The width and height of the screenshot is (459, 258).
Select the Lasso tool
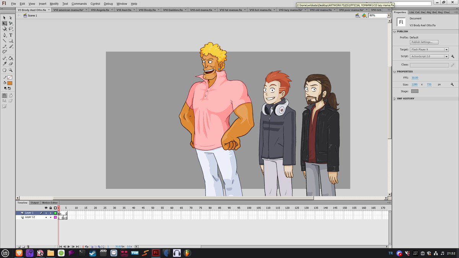11,29
